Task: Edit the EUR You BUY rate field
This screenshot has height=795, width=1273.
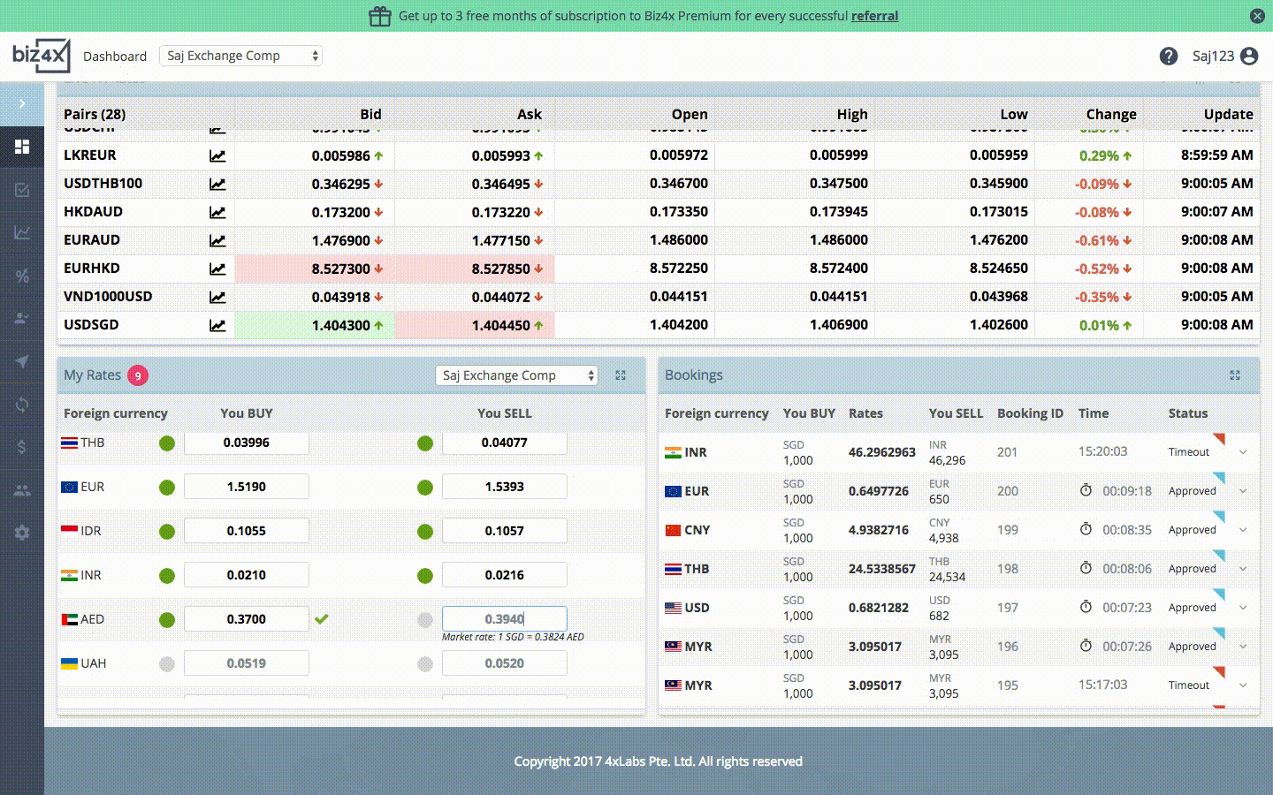Action: [x=247, y=487]
